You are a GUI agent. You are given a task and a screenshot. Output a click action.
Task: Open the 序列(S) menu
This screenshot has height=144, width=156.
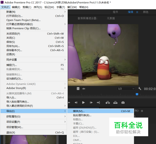[x=38, y=7]
